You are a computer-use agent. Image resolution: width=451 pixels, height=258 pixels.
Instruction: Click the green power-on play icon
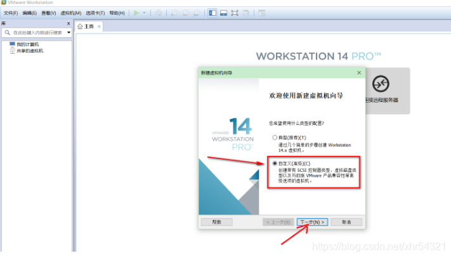[136, 13]
